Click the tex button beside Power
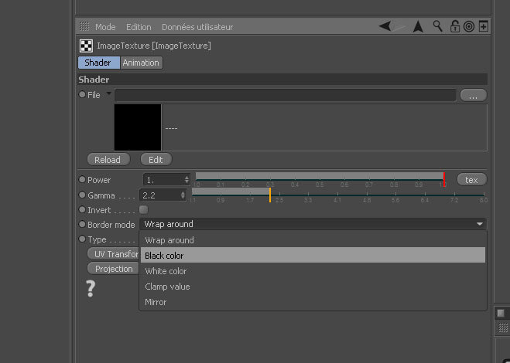 [472, 179]
